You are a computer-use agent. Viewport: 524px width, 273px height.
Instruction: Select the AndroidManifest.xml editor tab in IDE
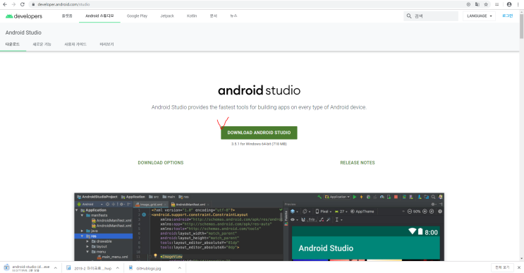[x=190, y=204]
